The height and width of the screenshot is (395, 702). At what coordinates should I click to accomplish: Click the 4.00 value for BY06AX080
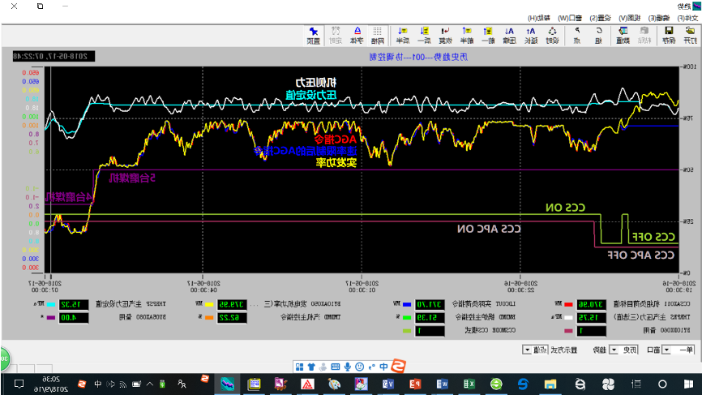point(74,317)
